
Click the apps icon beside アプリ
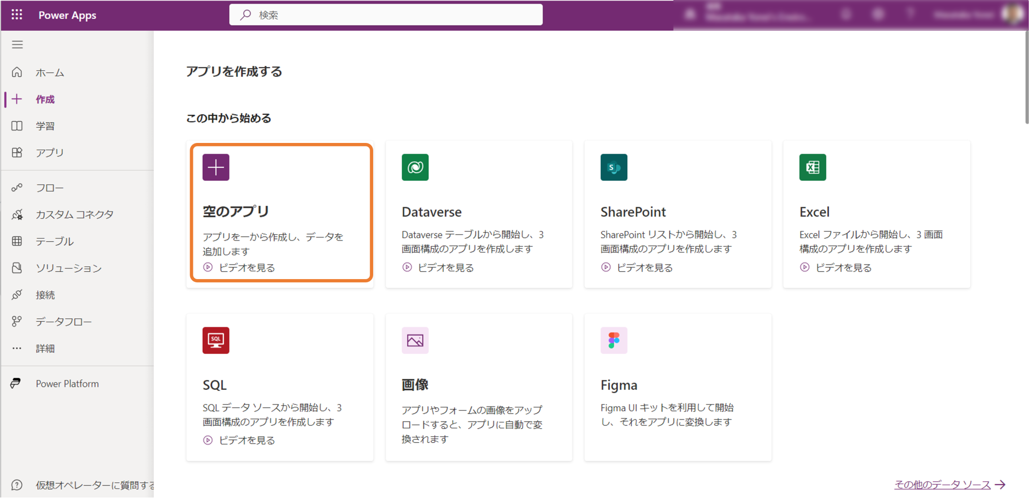pyautogui.click(x=17, y=152)
